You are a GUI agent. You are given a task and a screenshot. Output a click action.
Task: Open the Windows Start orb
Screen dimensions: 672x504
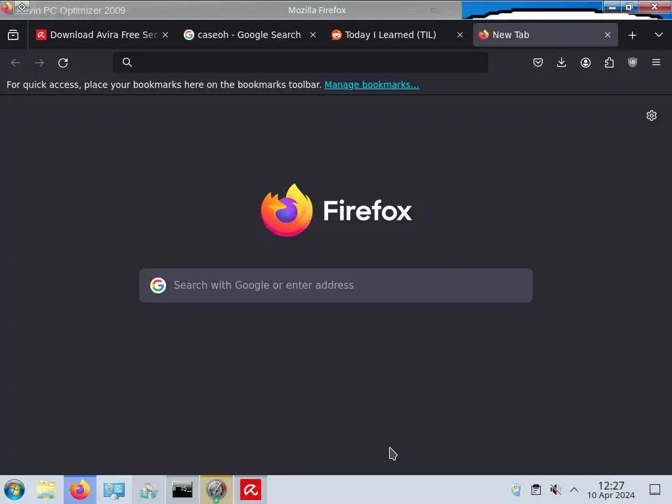(x=14, y=490)
